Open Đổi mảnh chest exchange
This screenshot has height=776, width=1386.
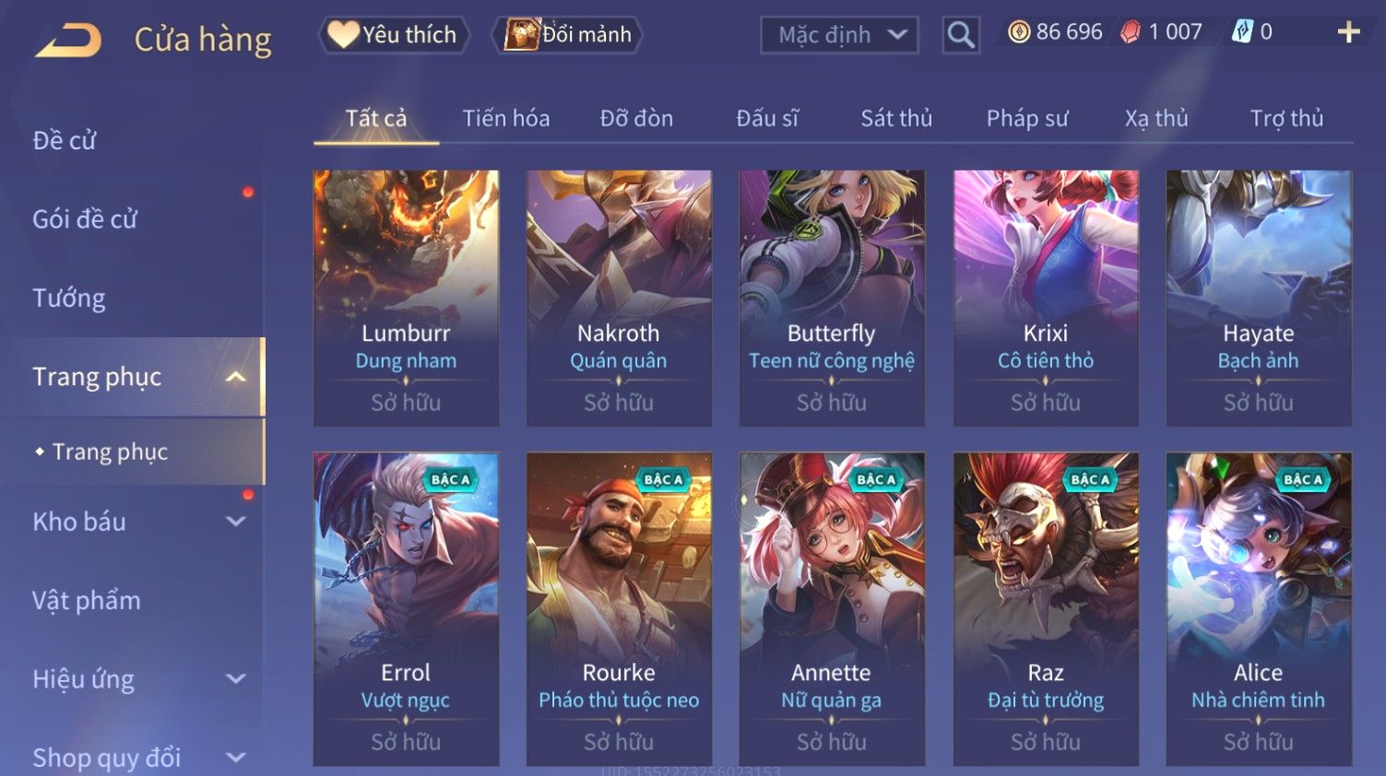coord(568,35)
